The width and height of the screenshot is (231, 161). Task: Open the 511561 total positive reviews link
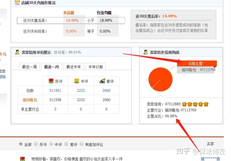[x=56, y=90]
